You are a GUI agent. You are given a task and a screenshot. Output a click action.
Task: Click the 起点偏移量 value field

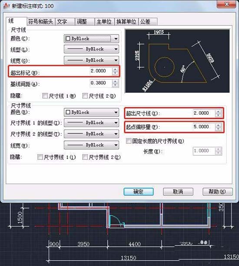point(204,127)
